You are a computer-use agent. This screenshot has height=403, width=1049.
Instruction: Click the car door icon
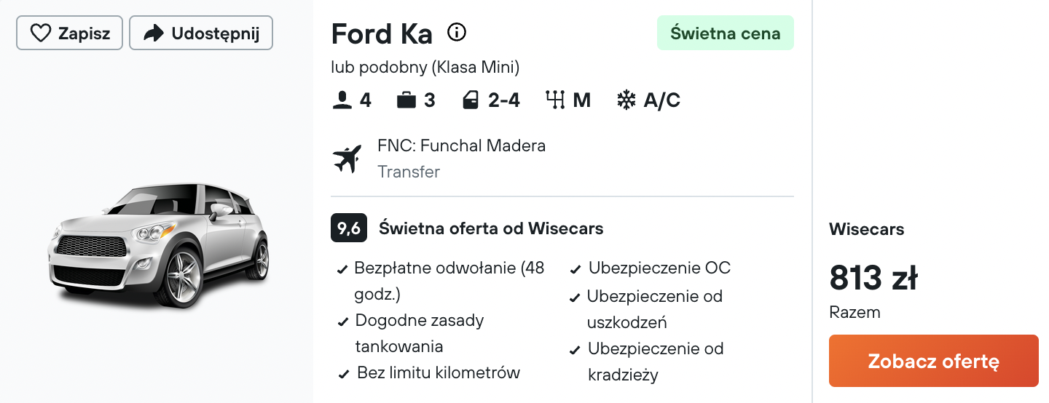(470, 100)
